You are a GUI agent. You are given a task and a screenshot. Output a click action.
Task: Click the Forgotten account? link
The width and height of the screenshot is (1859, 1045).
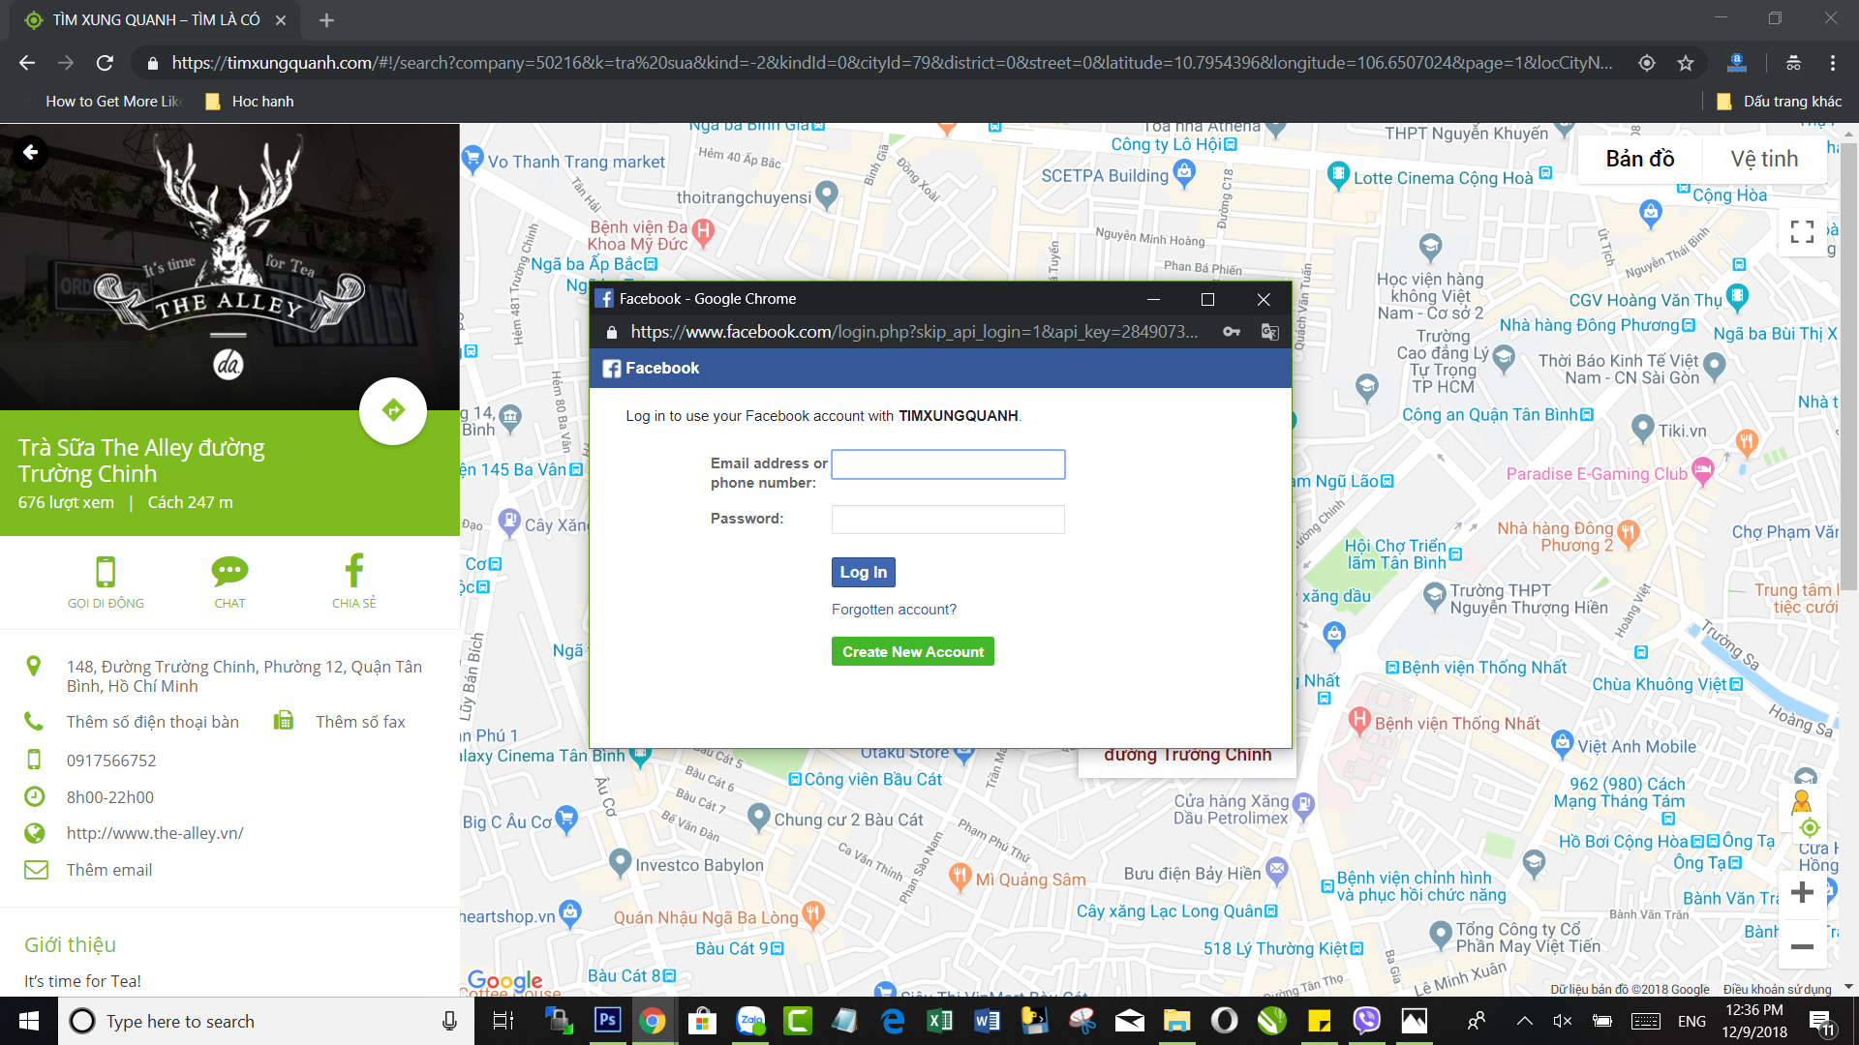[894, 610]
